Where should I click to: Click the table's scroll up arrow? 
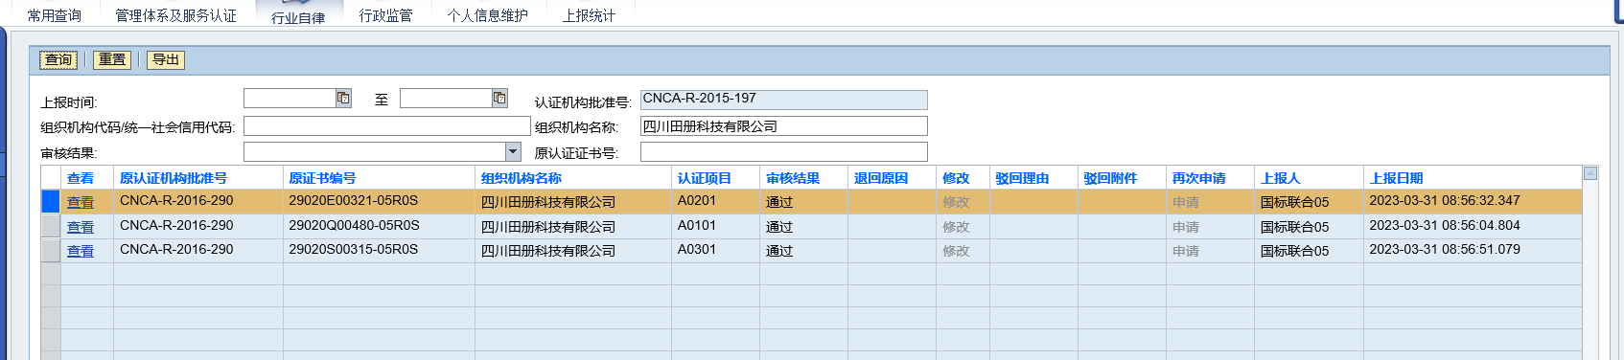point(1590,173)
